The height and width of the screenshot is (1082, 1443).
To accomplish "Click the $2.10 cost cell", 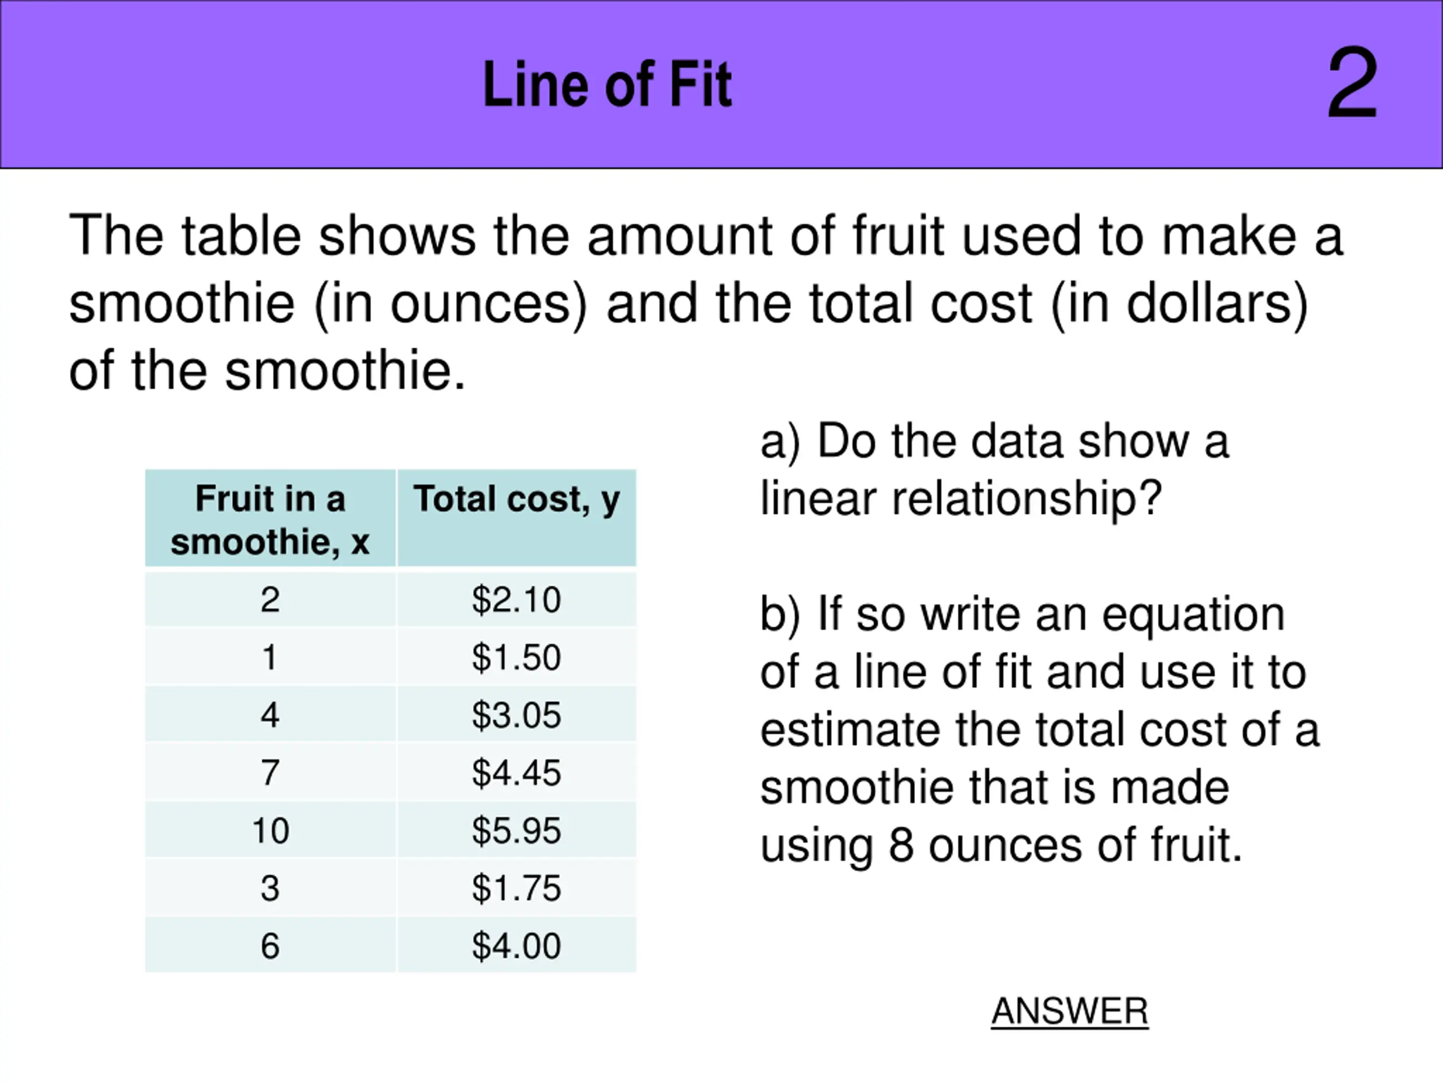I will [x=517, y=600].
